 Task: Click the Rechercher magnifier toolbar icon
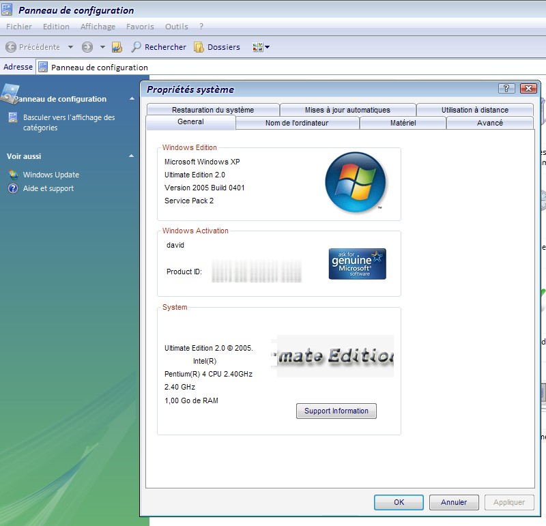click(x=136, y=47)
